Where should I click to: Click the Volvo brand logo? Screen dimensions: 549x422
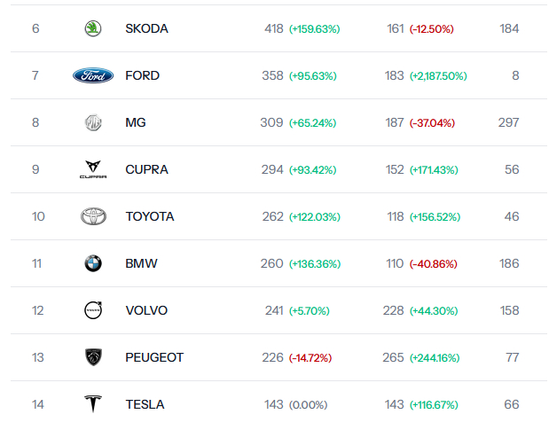tap(93, 310)
